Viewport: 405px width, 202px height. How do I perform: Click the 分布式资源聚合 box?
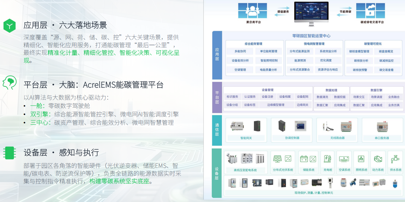[300, 70]
